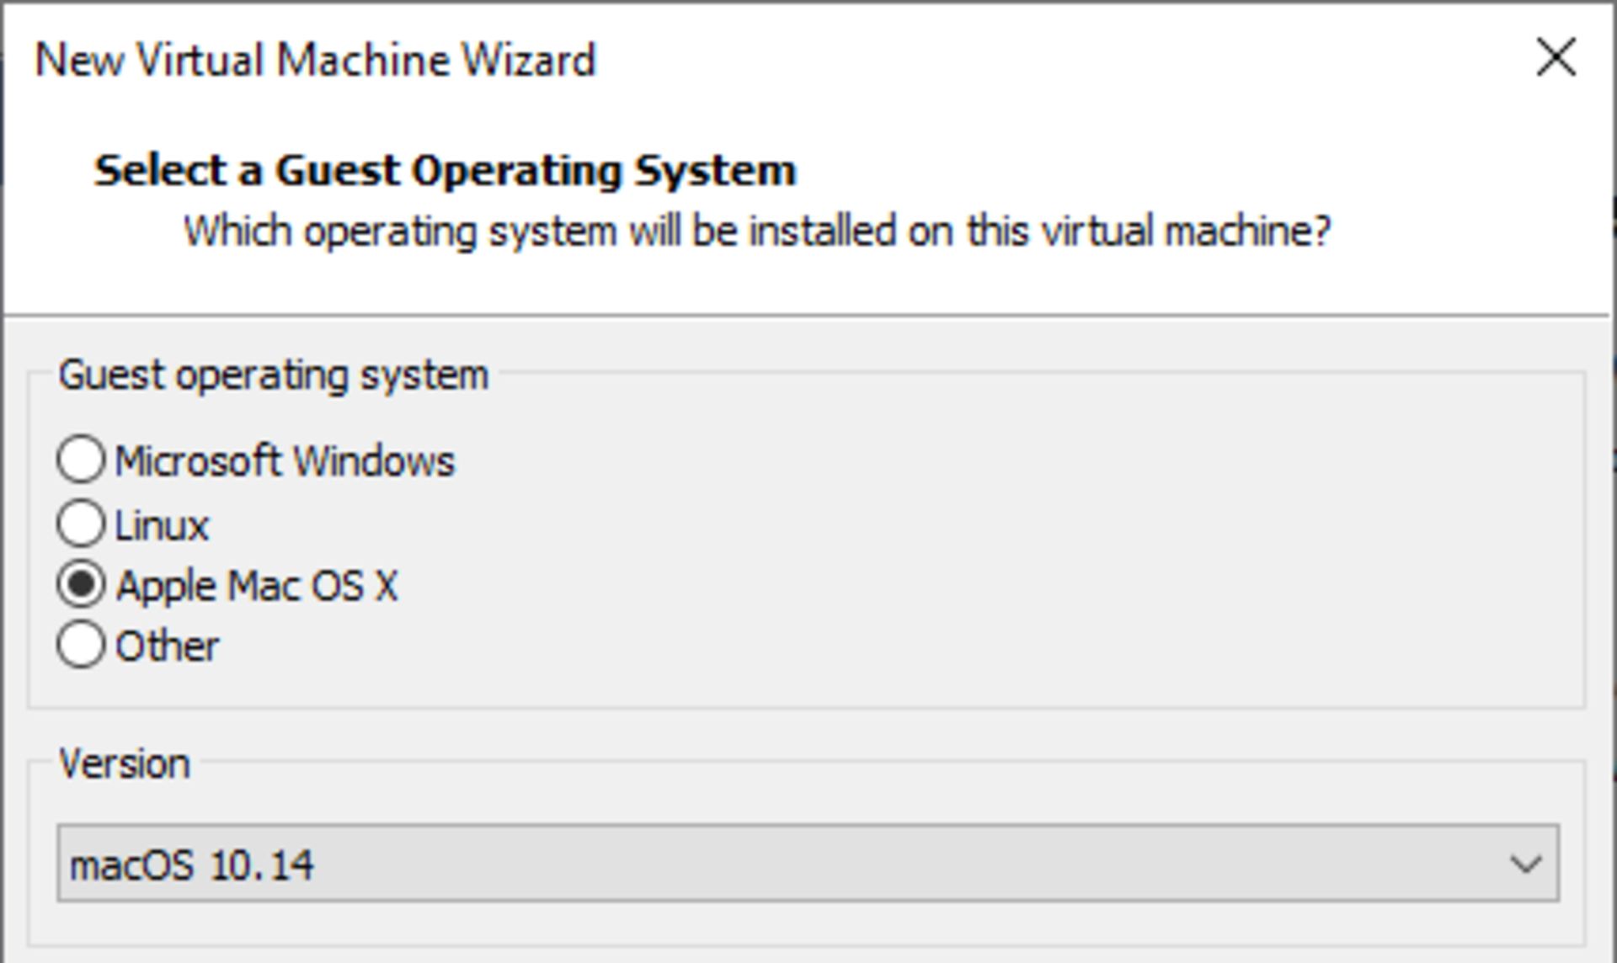This screenshot has height=963, width=1617.
Task: Click the Apple Mac OS X label
Action: [x=257, y=586]
